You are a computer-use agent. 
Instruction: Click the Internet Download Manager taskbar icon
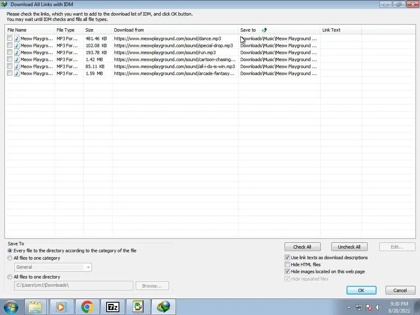[164, 307]
